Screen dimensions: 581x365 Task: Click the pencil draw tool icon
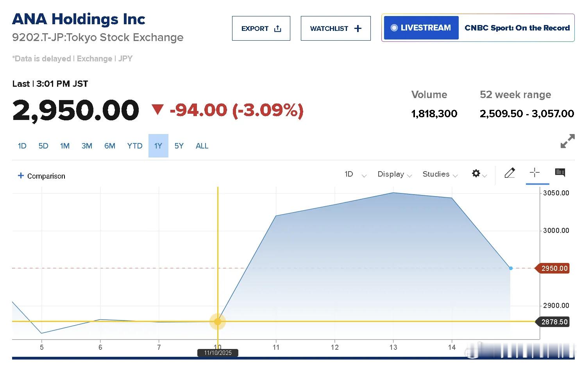coord(509,173)
